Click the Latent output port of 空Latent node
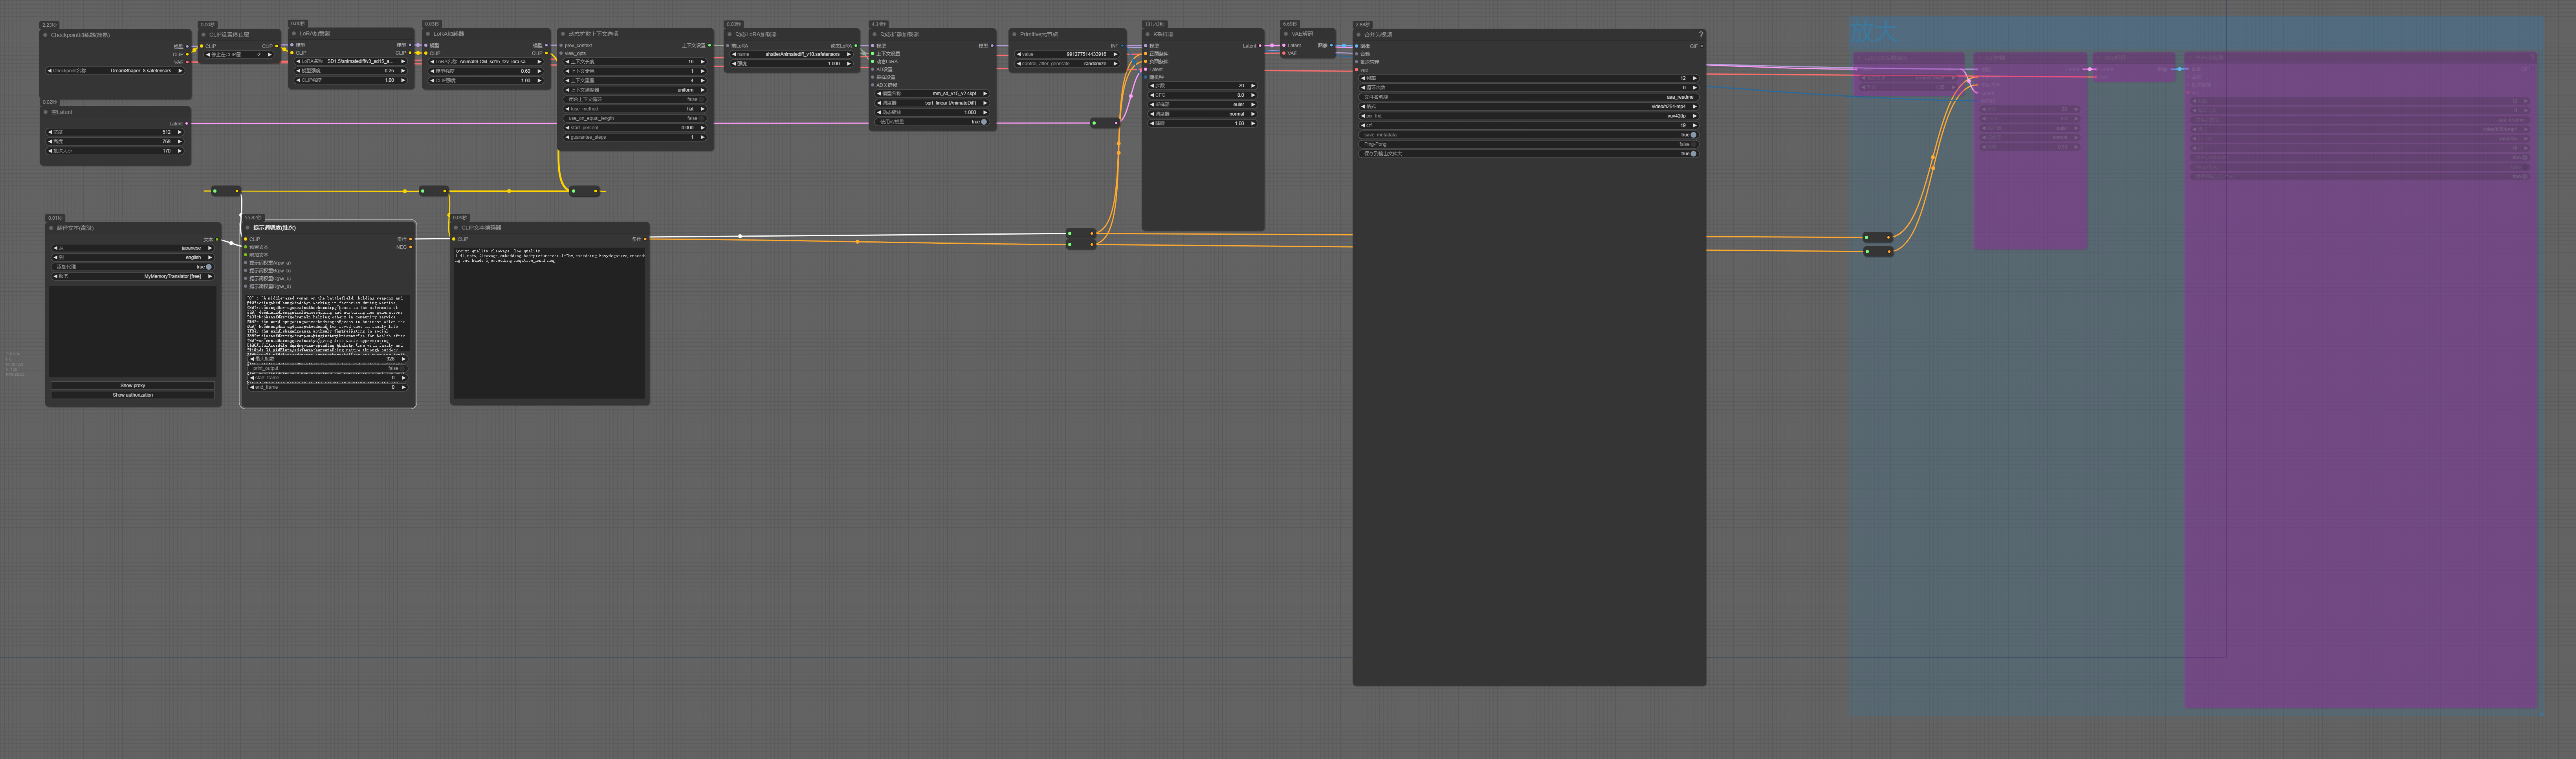Viewport: 2576px width, 759px height. point(187,124)
